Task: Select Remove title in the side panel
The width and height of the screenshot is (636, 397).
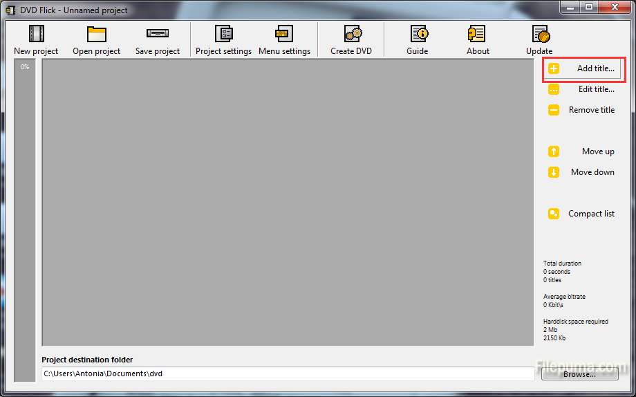Action: click(581, 110)
